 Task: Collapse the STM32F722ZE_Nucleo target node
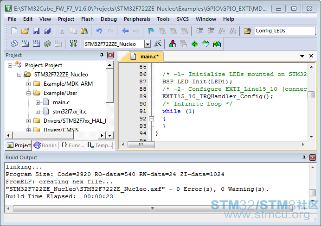19,75
